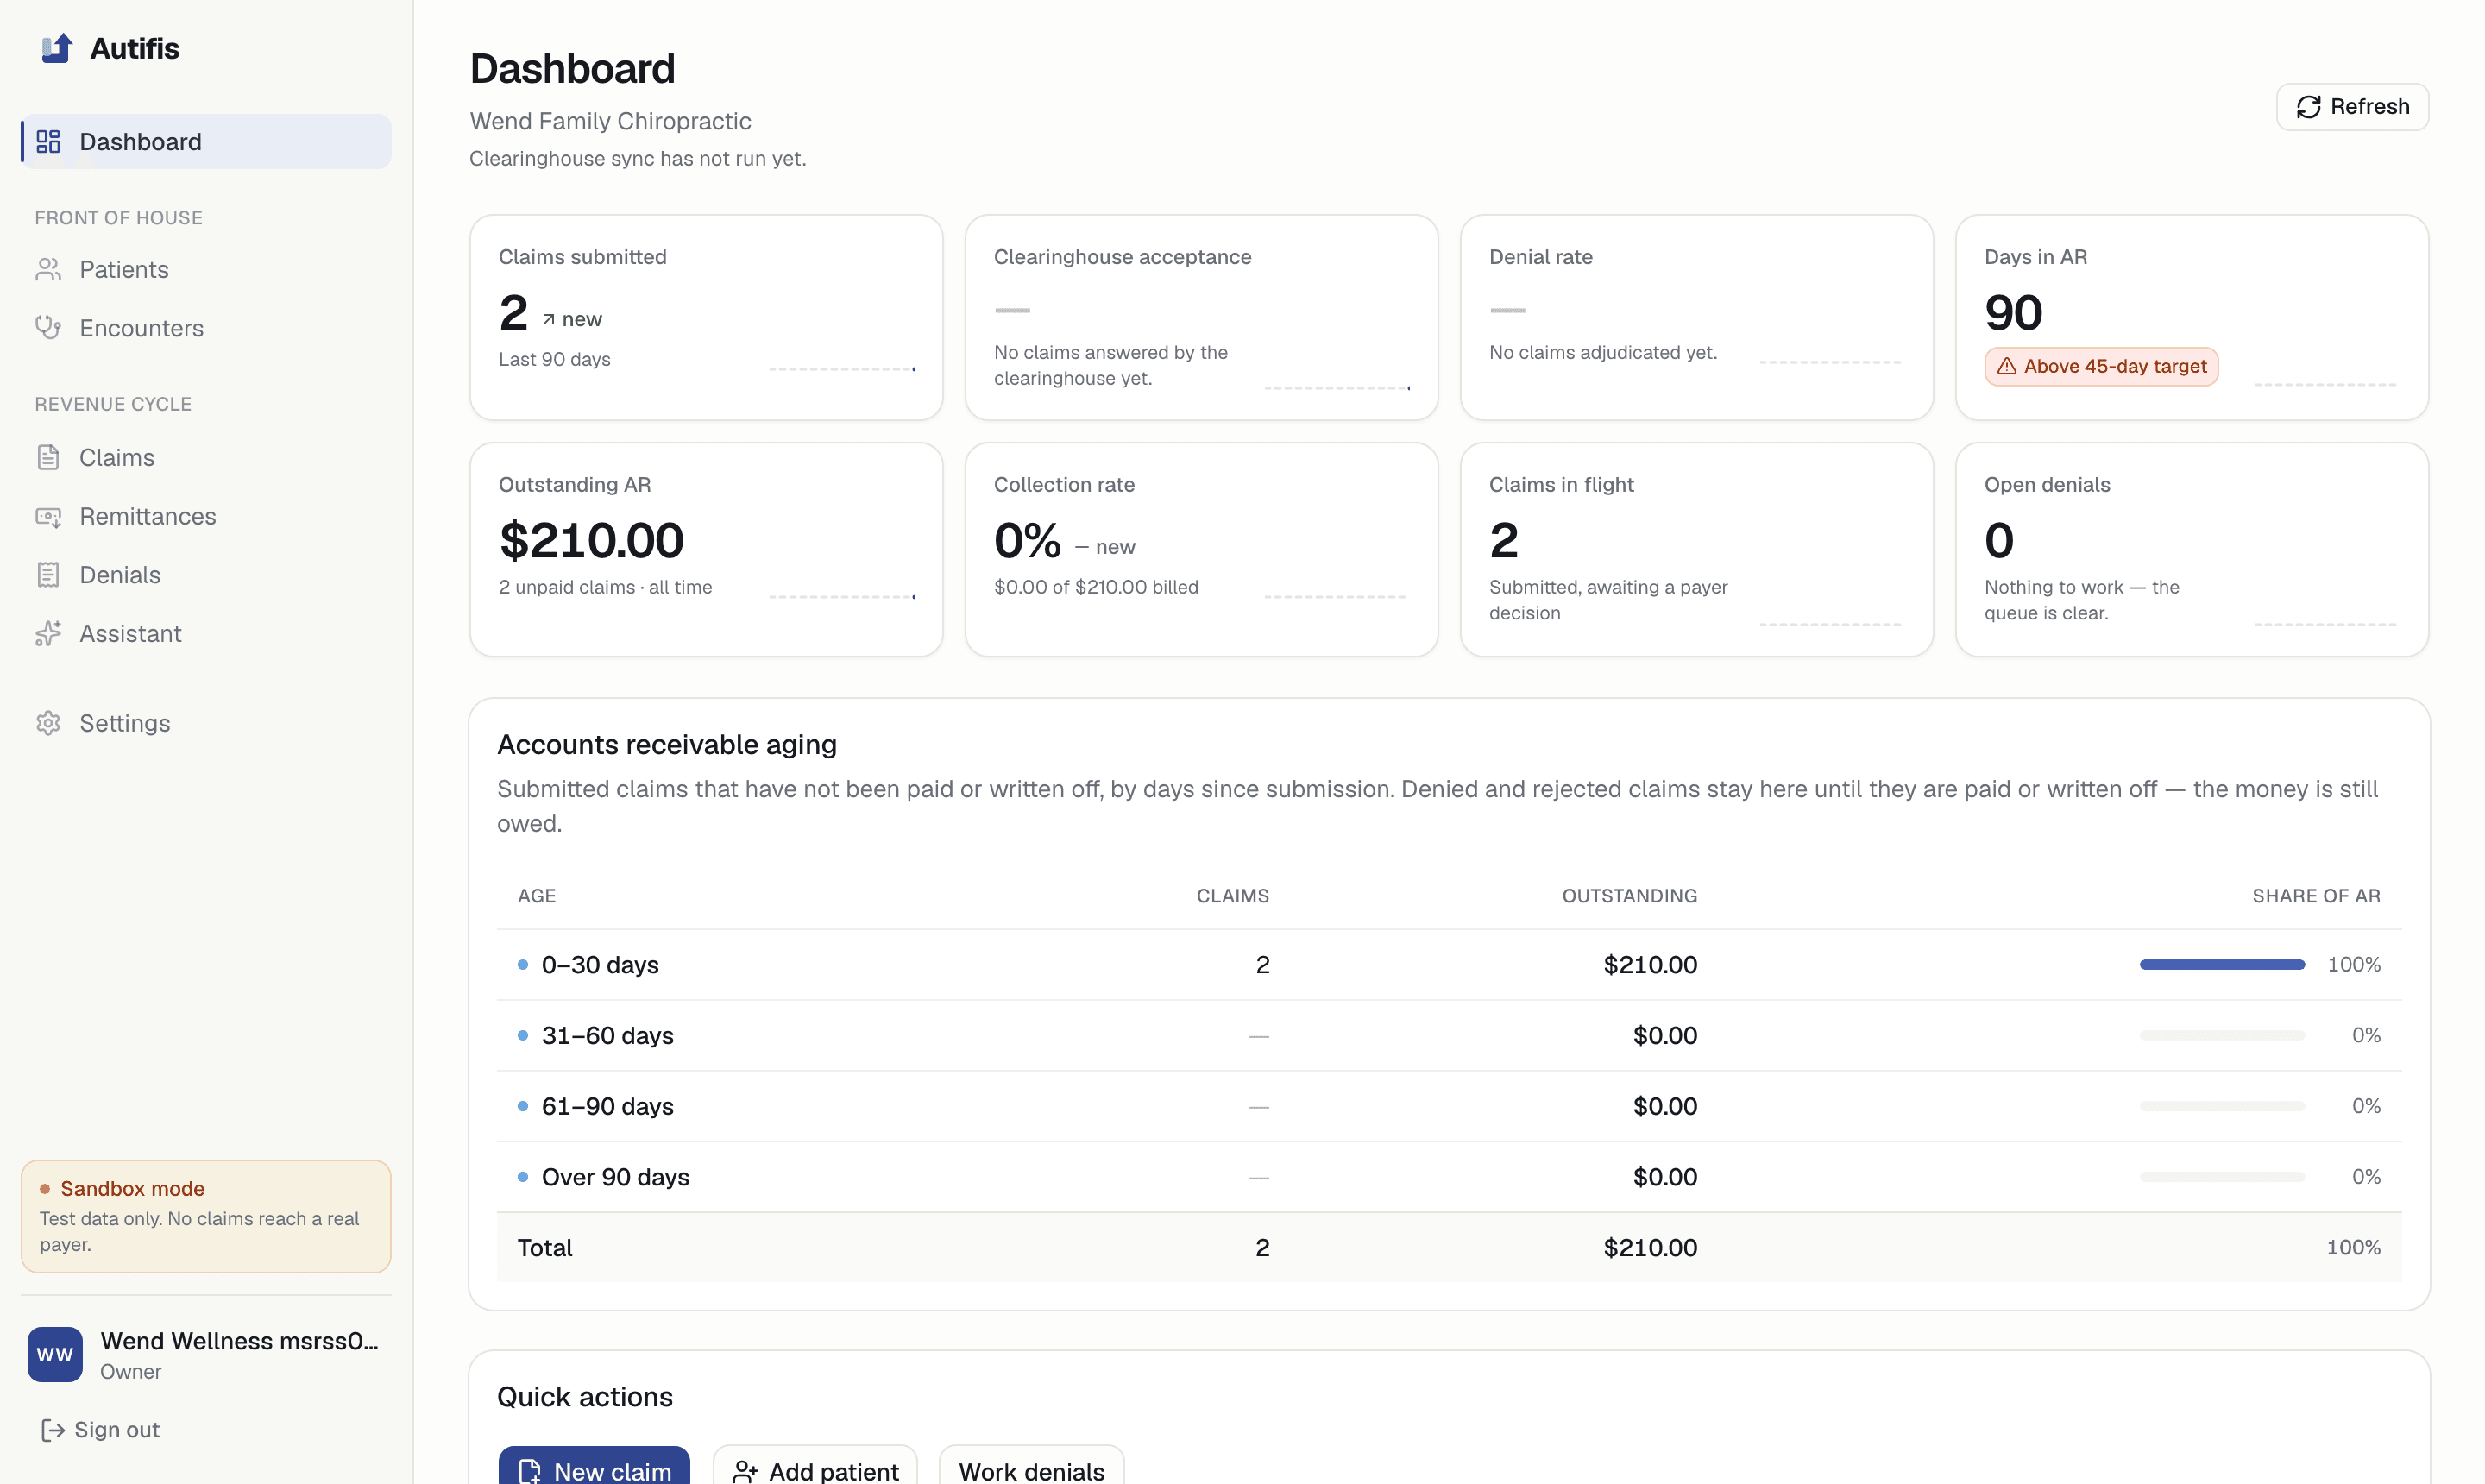Open the Patients page
The width and height of the screenshot is (2485, 1484).
205,269
